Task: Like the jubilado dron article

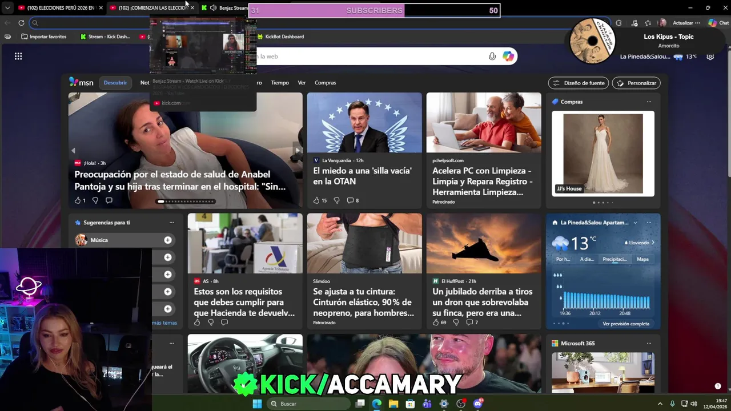Action: (436, 323)
